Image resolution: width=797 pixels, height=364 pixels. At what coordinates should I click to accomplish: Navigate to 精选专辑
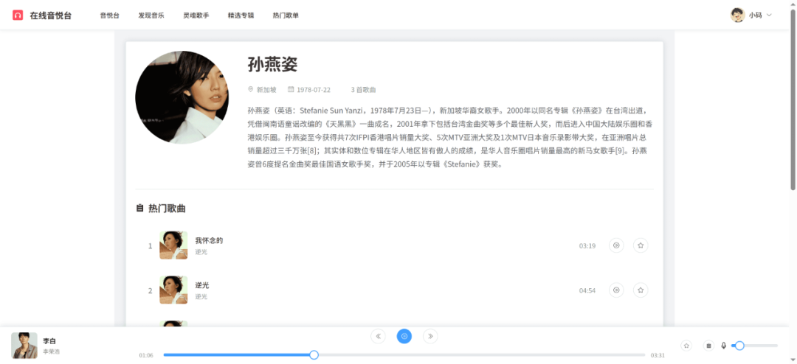[241, 15]
